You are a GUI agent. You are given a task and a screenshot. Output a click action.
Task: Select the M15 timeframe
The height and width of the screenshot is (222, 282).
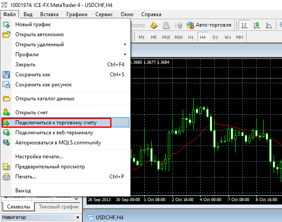coord(166,38)
